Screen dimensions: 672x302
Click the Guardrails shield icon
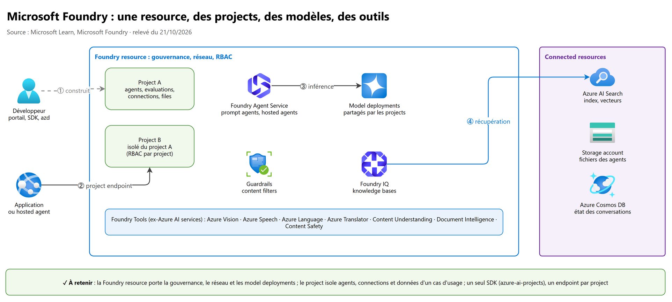click(x=259, y=164)
